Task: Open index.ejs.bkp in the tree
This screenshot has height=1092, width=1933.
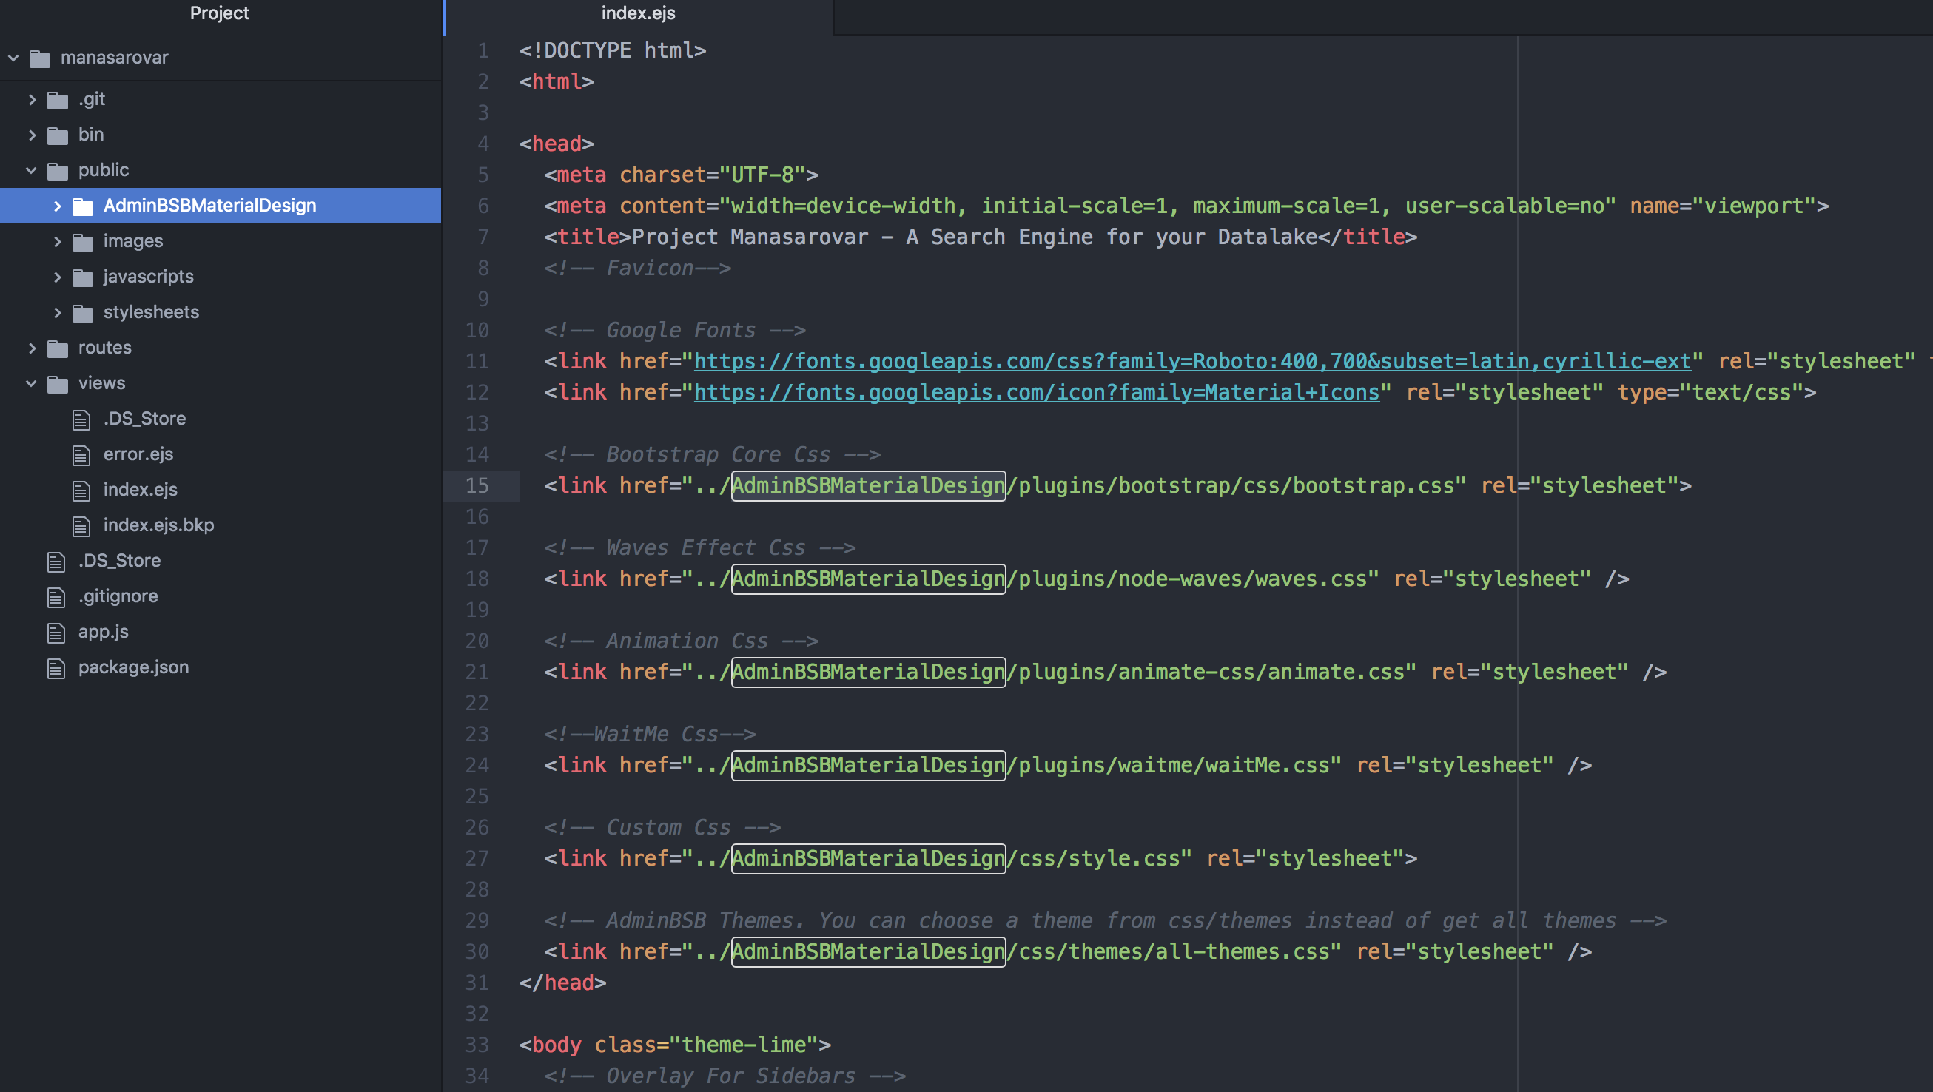Action: (159, 525)
